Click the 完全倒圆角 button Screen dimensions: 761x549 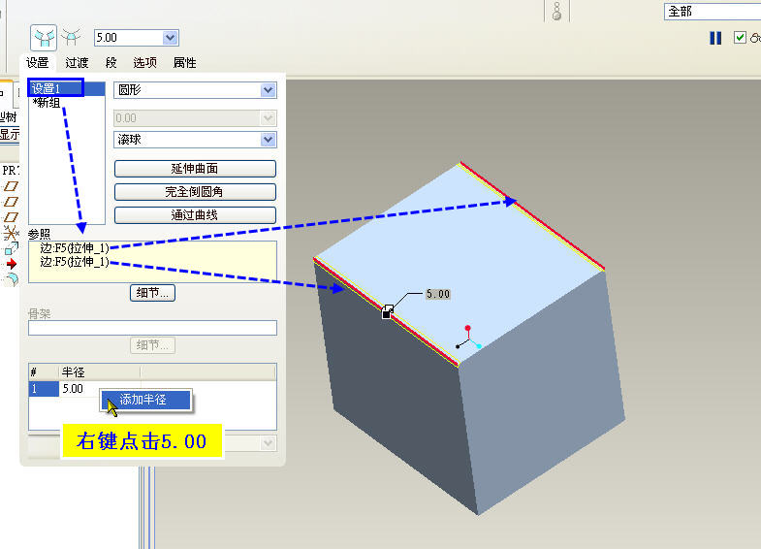click(195, 192)
